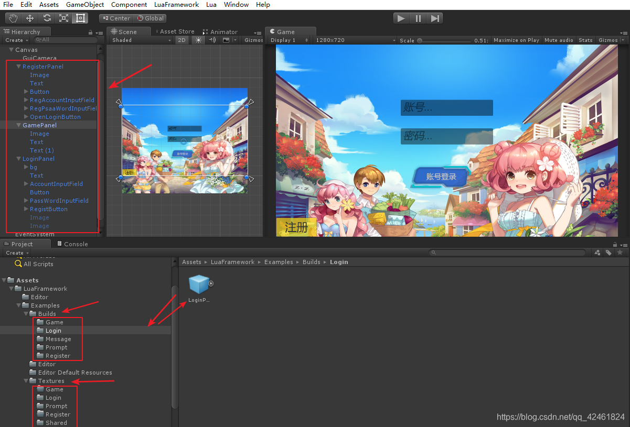Open the Display 1 dropdown
The width and height of the screenshot is (630, 427).
tap(289, 40)
